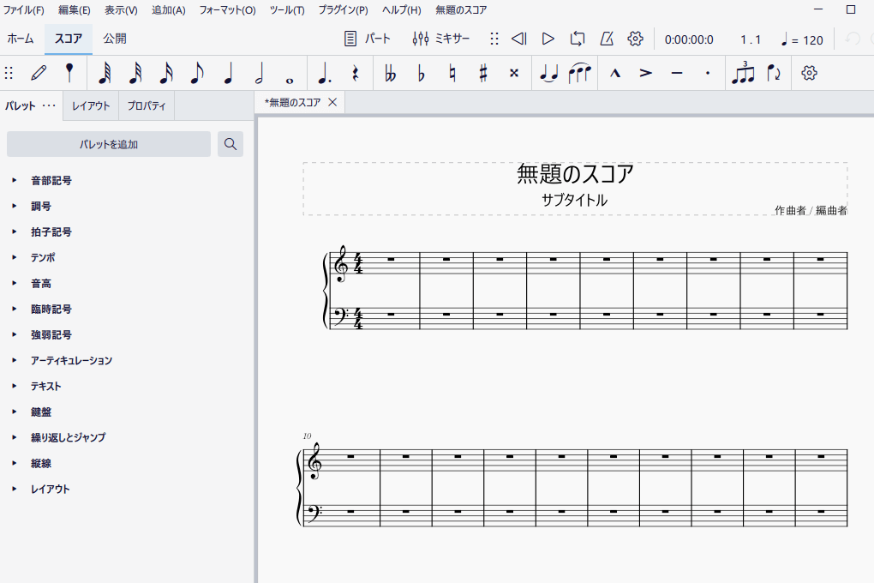Select the flat accidental
Image resolution: width=874 pixels, height=583 pixels.
421,74
